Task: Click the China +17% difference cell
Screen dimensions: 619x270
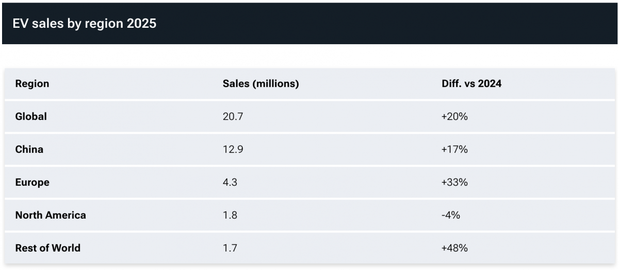Action: click(x=454, y=150)
